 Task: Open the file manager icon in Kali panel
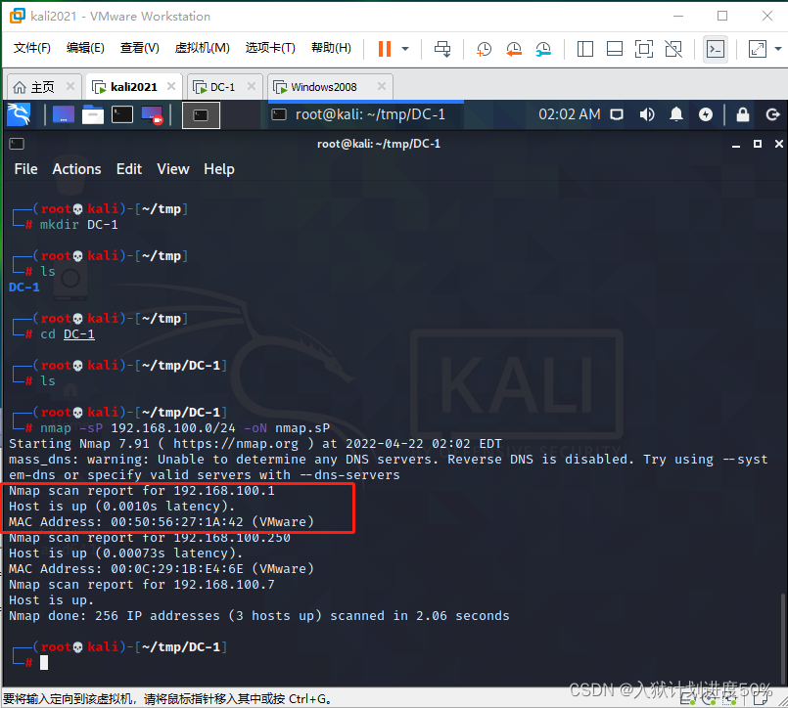tap(93, 114)
